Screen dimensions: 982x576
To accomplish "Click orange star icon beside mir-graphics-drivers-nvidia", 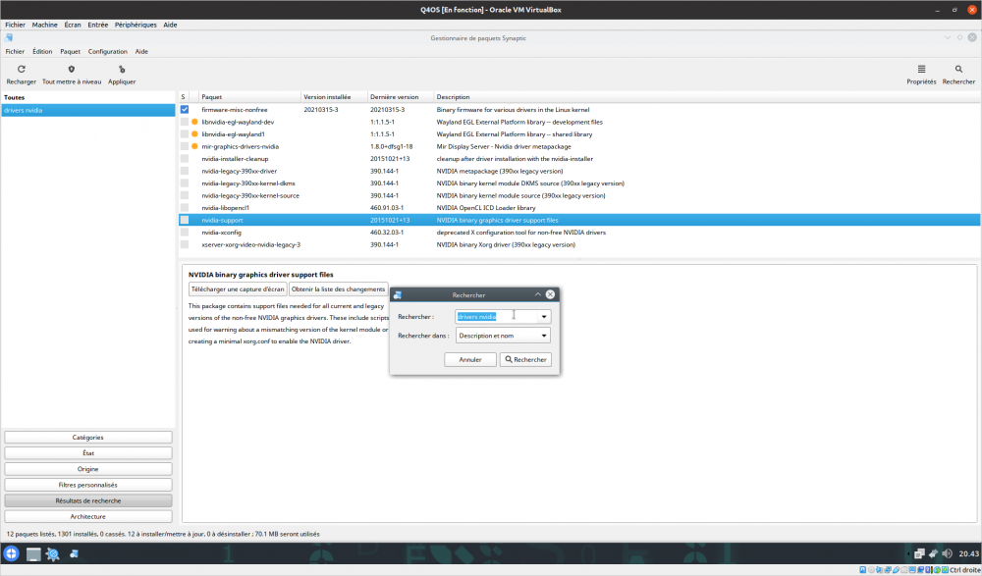I will [x=194, y=146].
